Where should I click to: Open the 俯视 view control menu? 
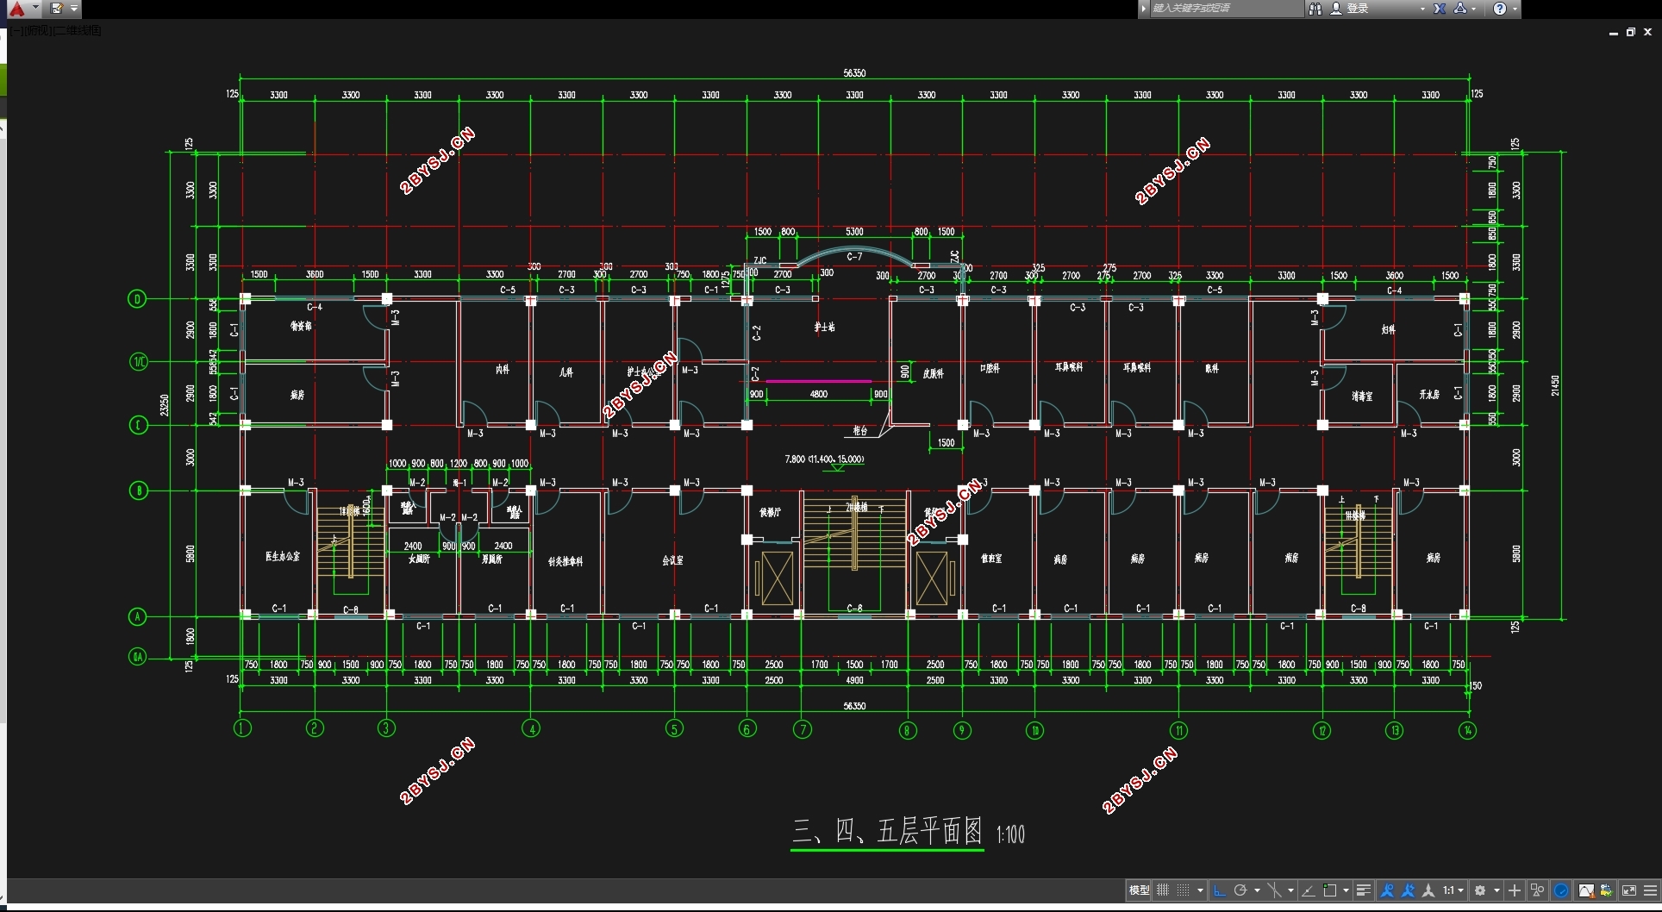pyautogui.click(x=38, y=31)
